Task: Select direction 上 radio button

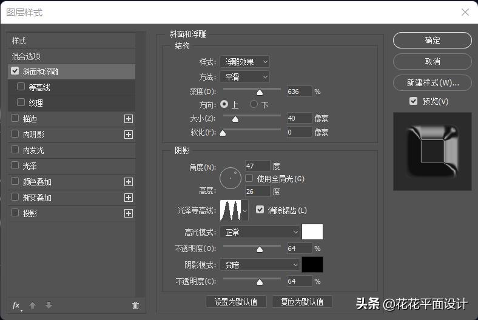Action: click(224, 104)
